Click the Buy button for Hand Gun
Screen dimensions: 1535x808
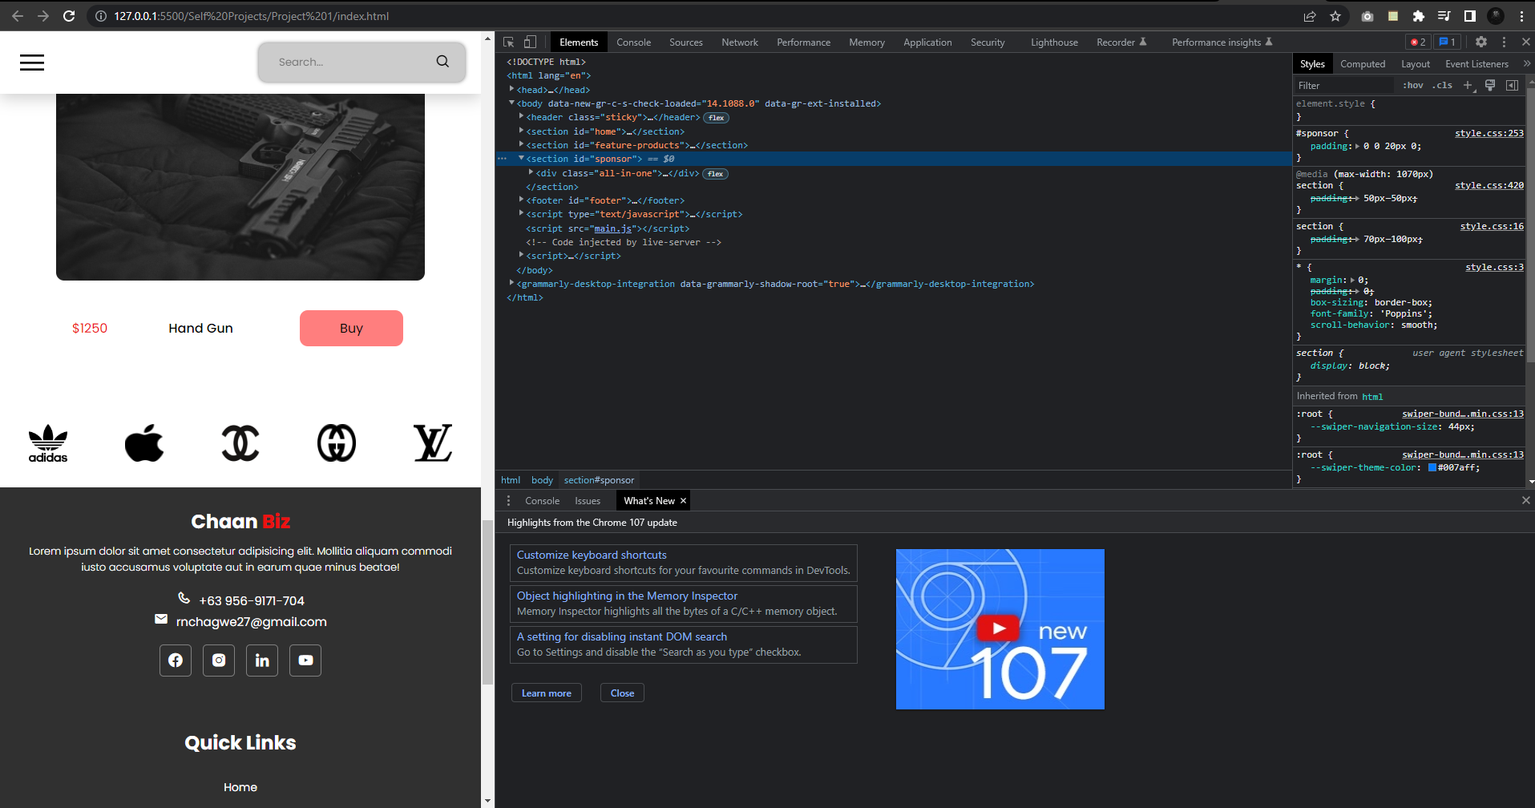coord(351,328)
